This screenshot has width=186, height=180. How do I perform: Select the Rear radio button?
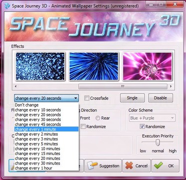tap(98, 118)
